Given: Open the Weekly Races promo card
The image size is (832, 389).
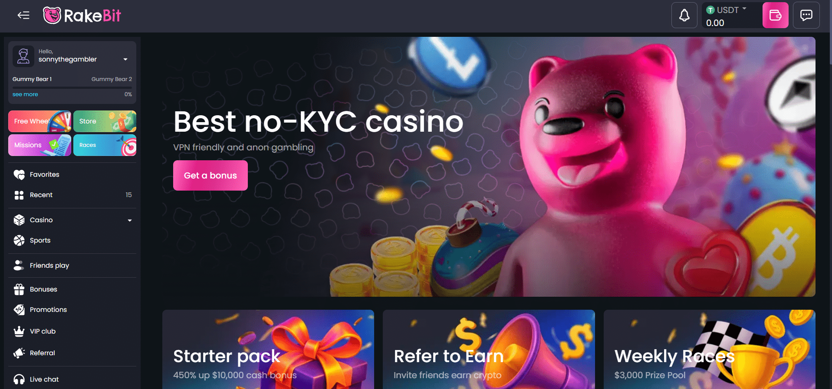Looking at the screenshot, I should pyautogui.click(x=709, y=349).
